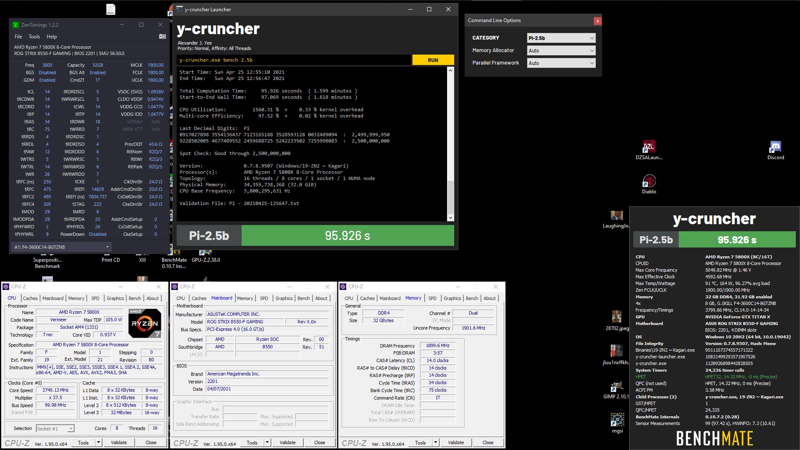Click the left CPU-Z window title icon
Screen dimensions: 800x450
[6, 287]
